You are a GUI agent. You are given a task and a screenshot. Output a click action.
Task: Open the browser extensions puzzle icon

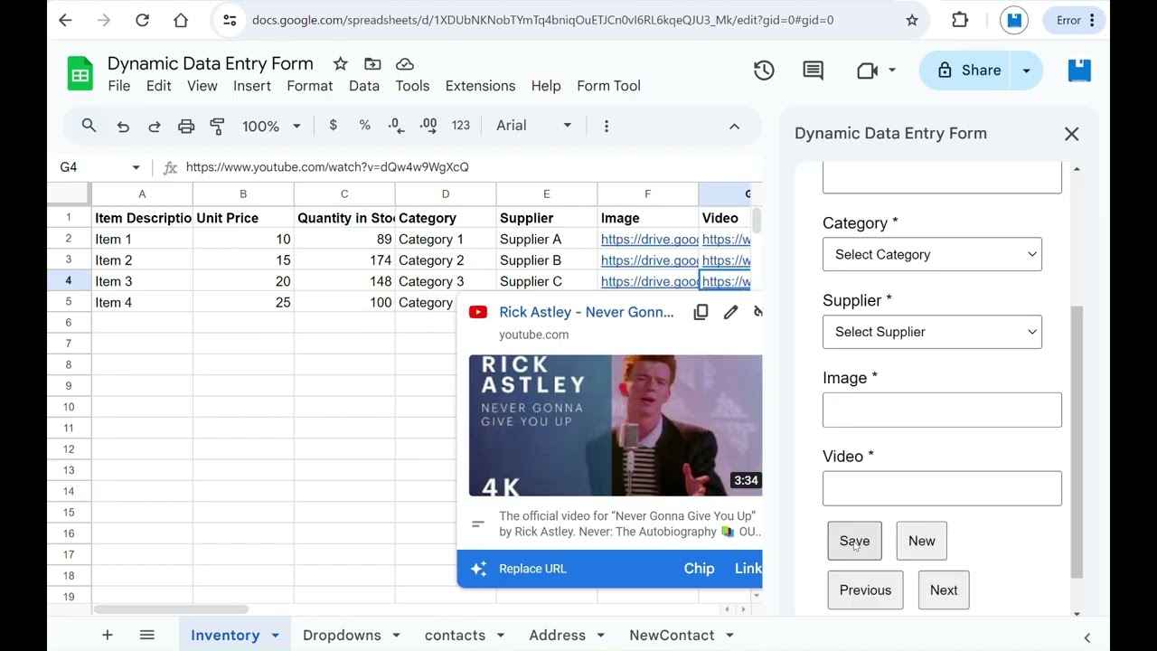click(x=960, y=20)
